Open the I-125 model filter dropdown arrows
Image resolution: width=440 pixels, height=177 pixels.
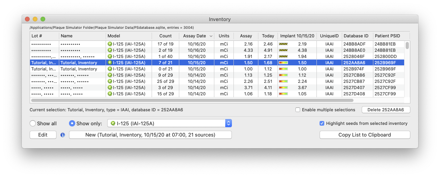pos(228,123)
